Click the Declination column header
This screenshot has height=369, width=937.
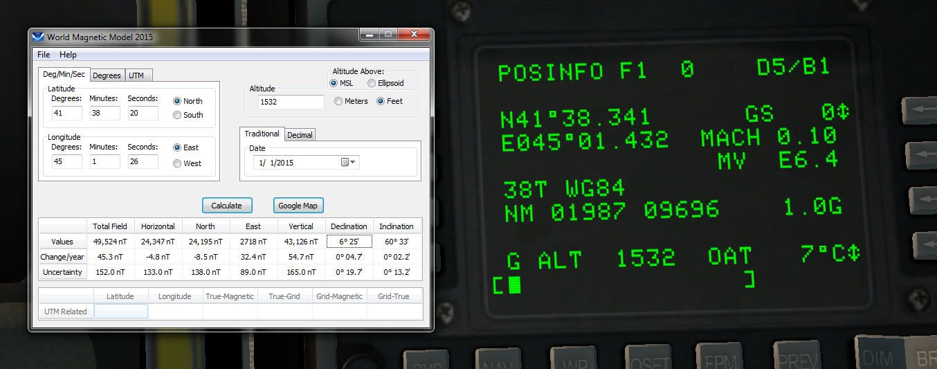click(x=349, y=226)
